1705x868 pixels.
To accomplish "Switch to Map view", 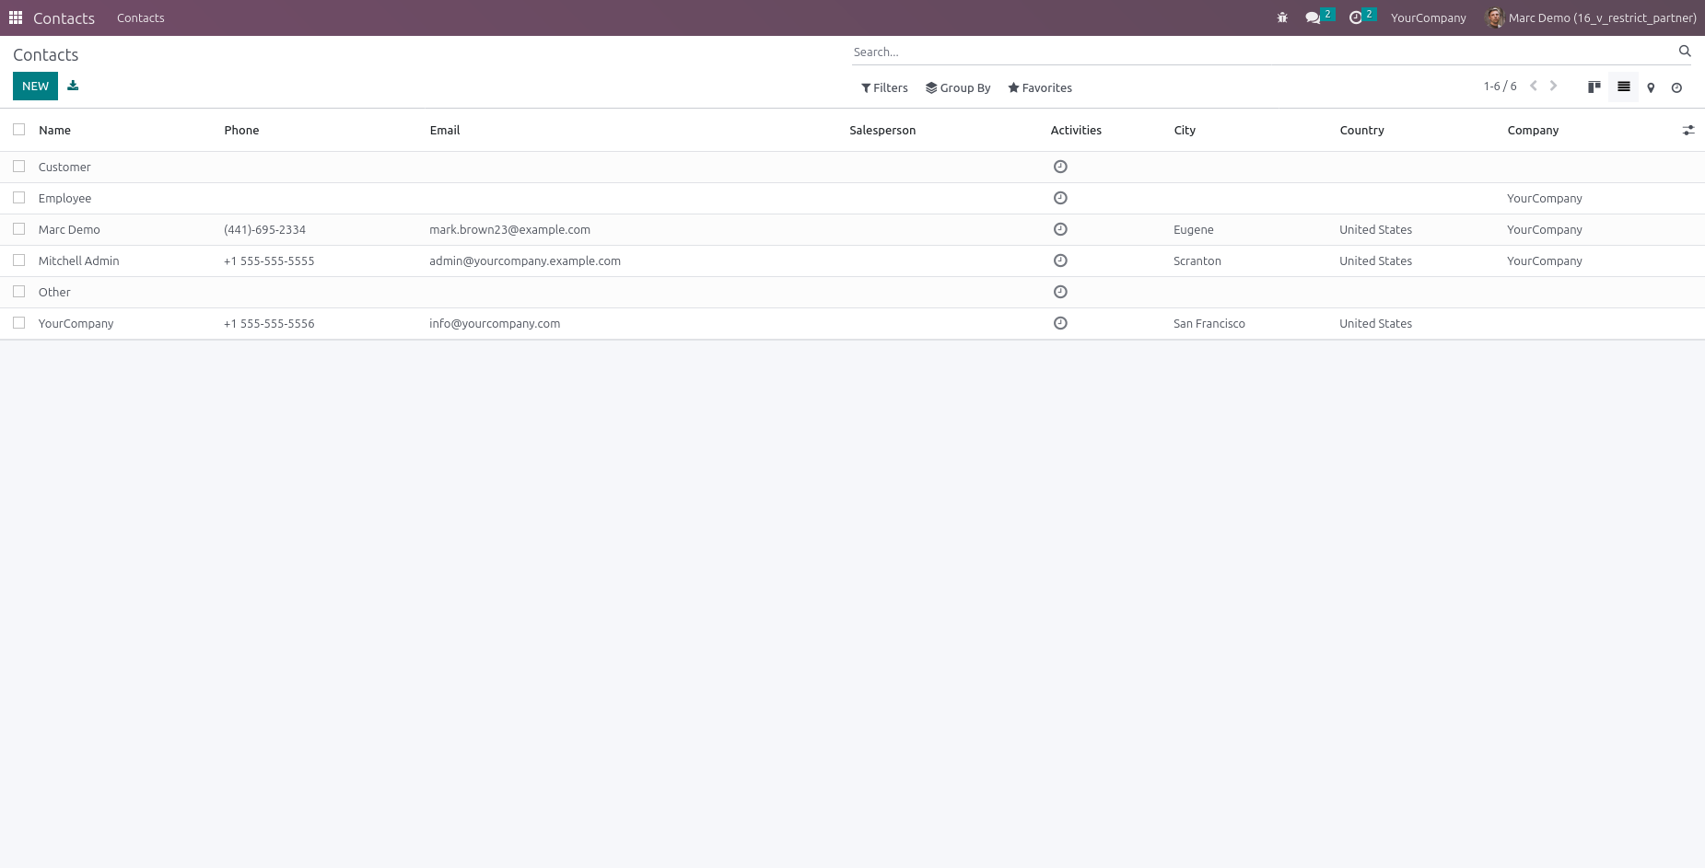I will coord(1651,87).
